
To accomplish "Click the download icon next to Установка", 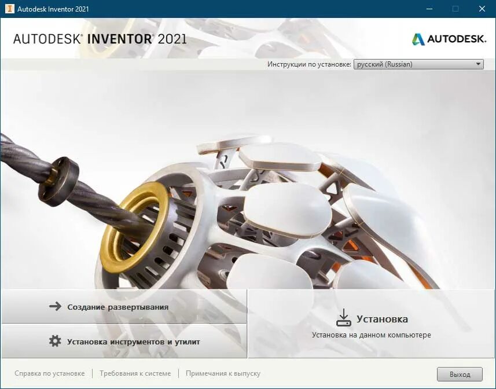I will [344, 318].
